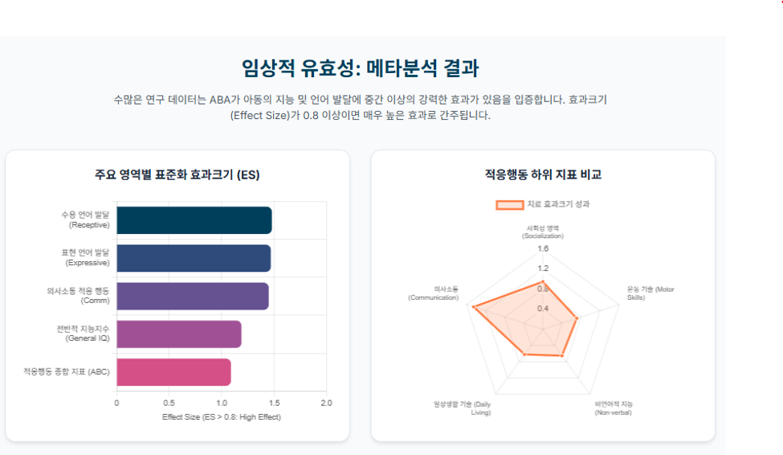Select the 적응행동 종합 지표 (ABC) bar
The height and width of the screenshot is (455, 783).
coord(173,372)
